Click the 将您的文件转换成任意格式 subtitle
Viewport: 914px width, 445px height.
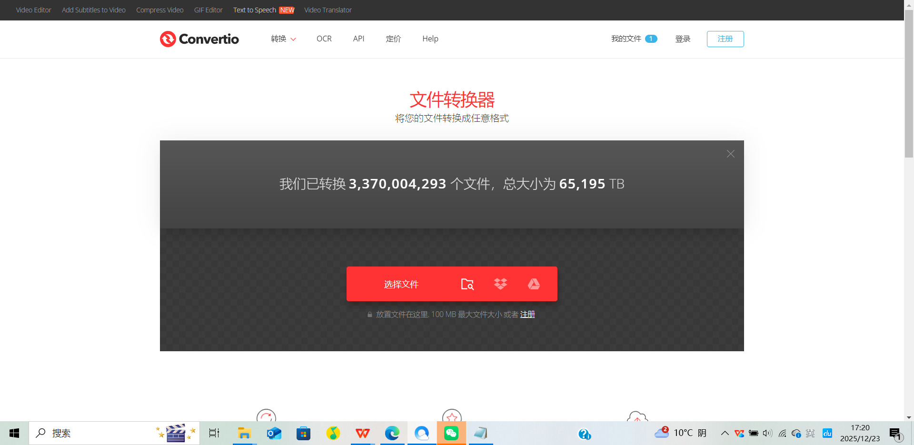pyautogui.click(x=452, y=119)
